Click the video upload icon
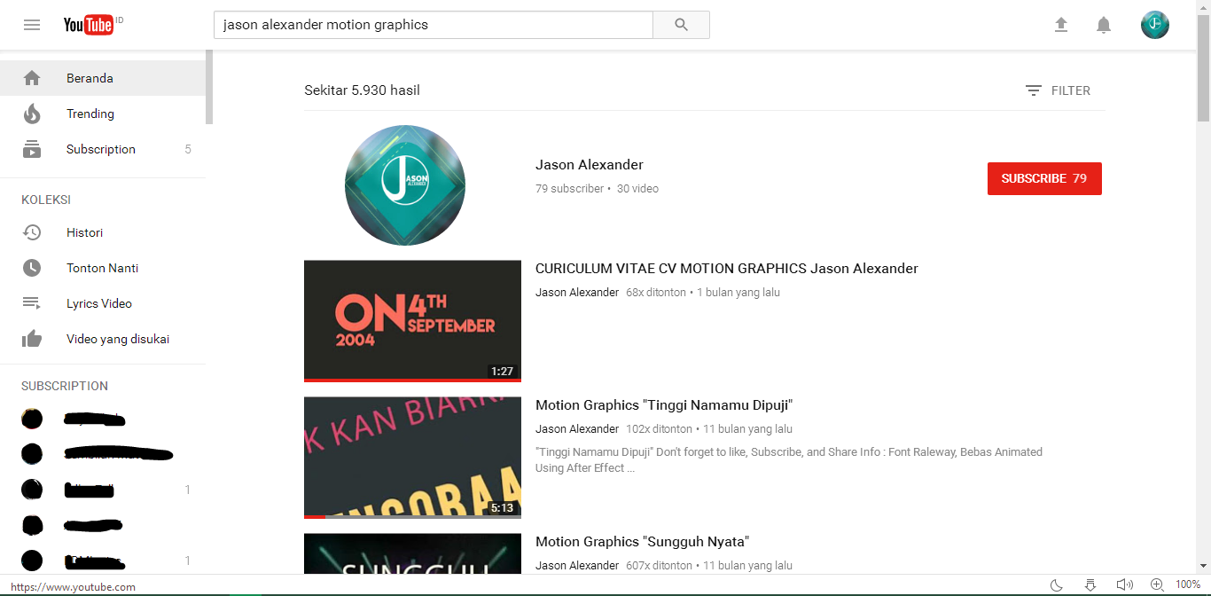The width and height of the screenshot is (1211, 596). point(1060,25)
